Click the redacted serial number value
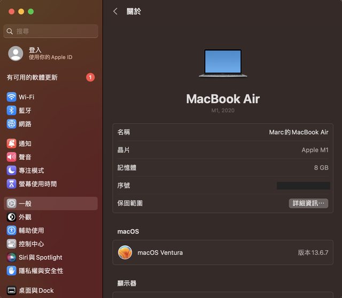342x298 pixels. click(x=303, y=186)
